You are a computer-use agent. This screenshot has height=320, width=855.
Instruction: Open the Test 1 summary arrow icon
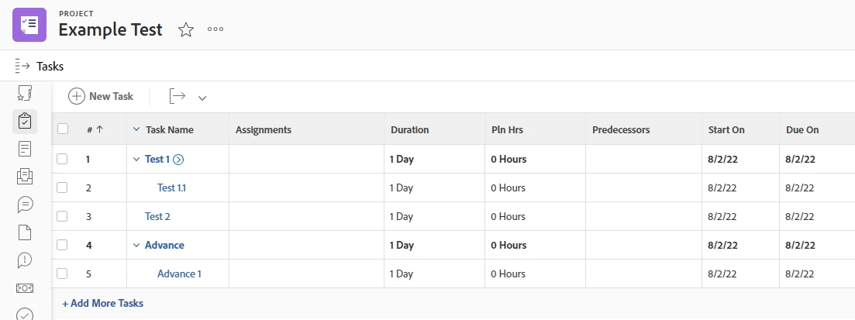pyautogui.click(x=178, y=160)
